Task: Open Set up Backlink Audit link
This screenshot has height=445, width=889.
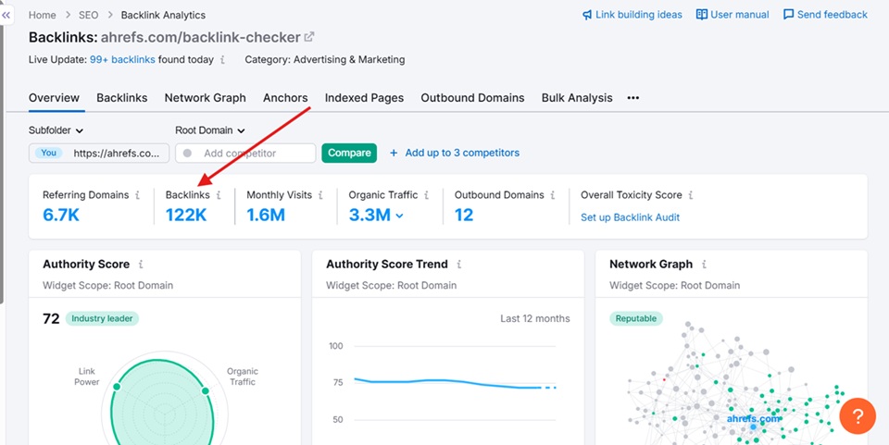Action: (630, 217)
